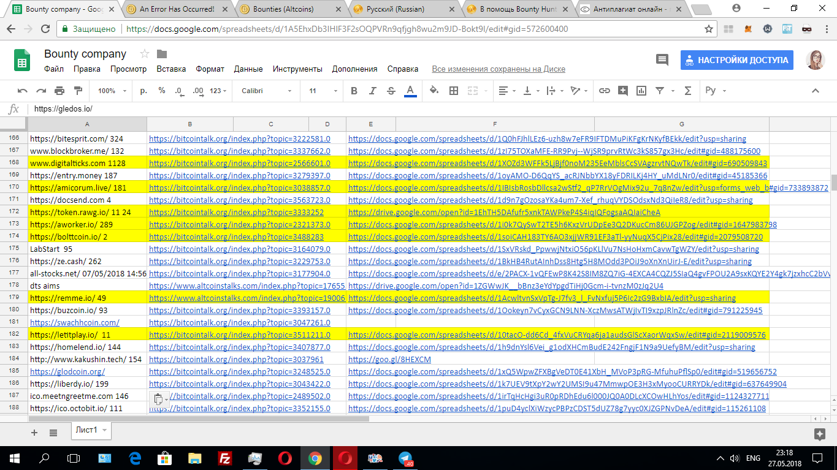Insert a chart from toolbar
This screenshot has height=470, width=837.
pos(641,91)
